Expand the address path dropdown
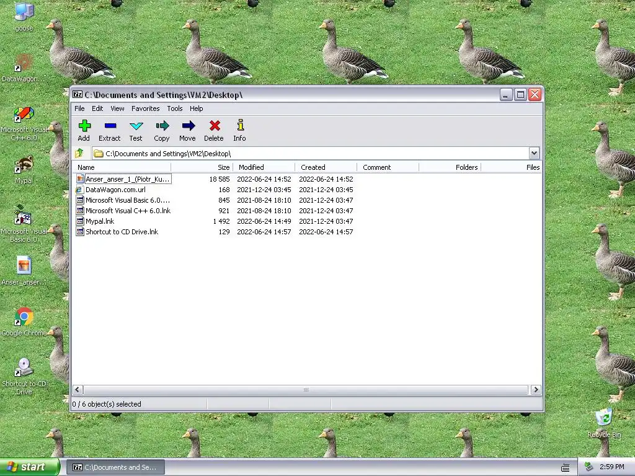Image resolution: width=635 pixels, height=476 pixels. [534, 153]
